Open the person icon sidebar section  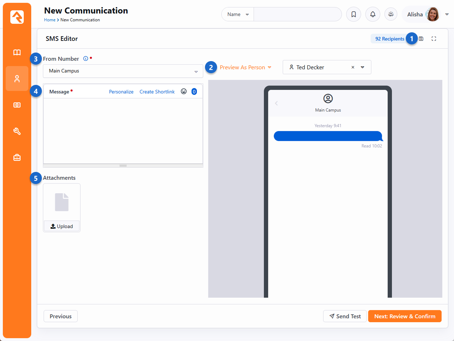17,79
